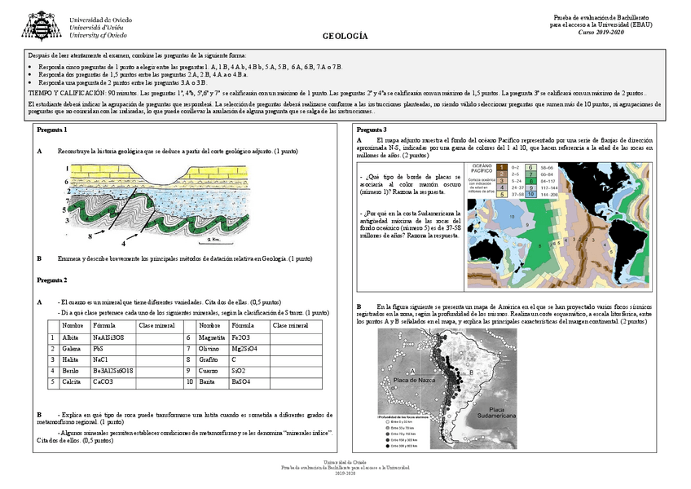This screenshot has height=489, width=691.
Task: Select the Placa de Nazca label on the map
Action: (415, 378)
